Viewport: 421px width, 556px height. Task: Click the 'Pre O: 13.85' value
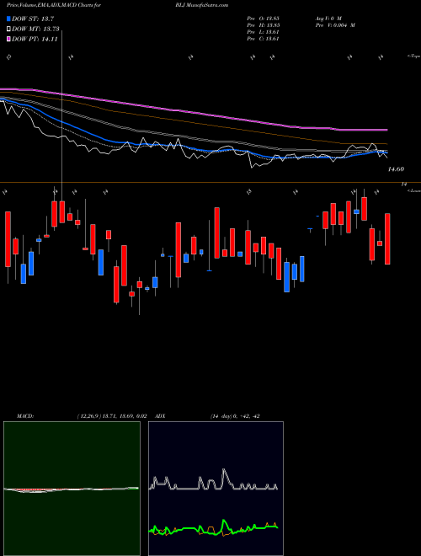[263, 18]
